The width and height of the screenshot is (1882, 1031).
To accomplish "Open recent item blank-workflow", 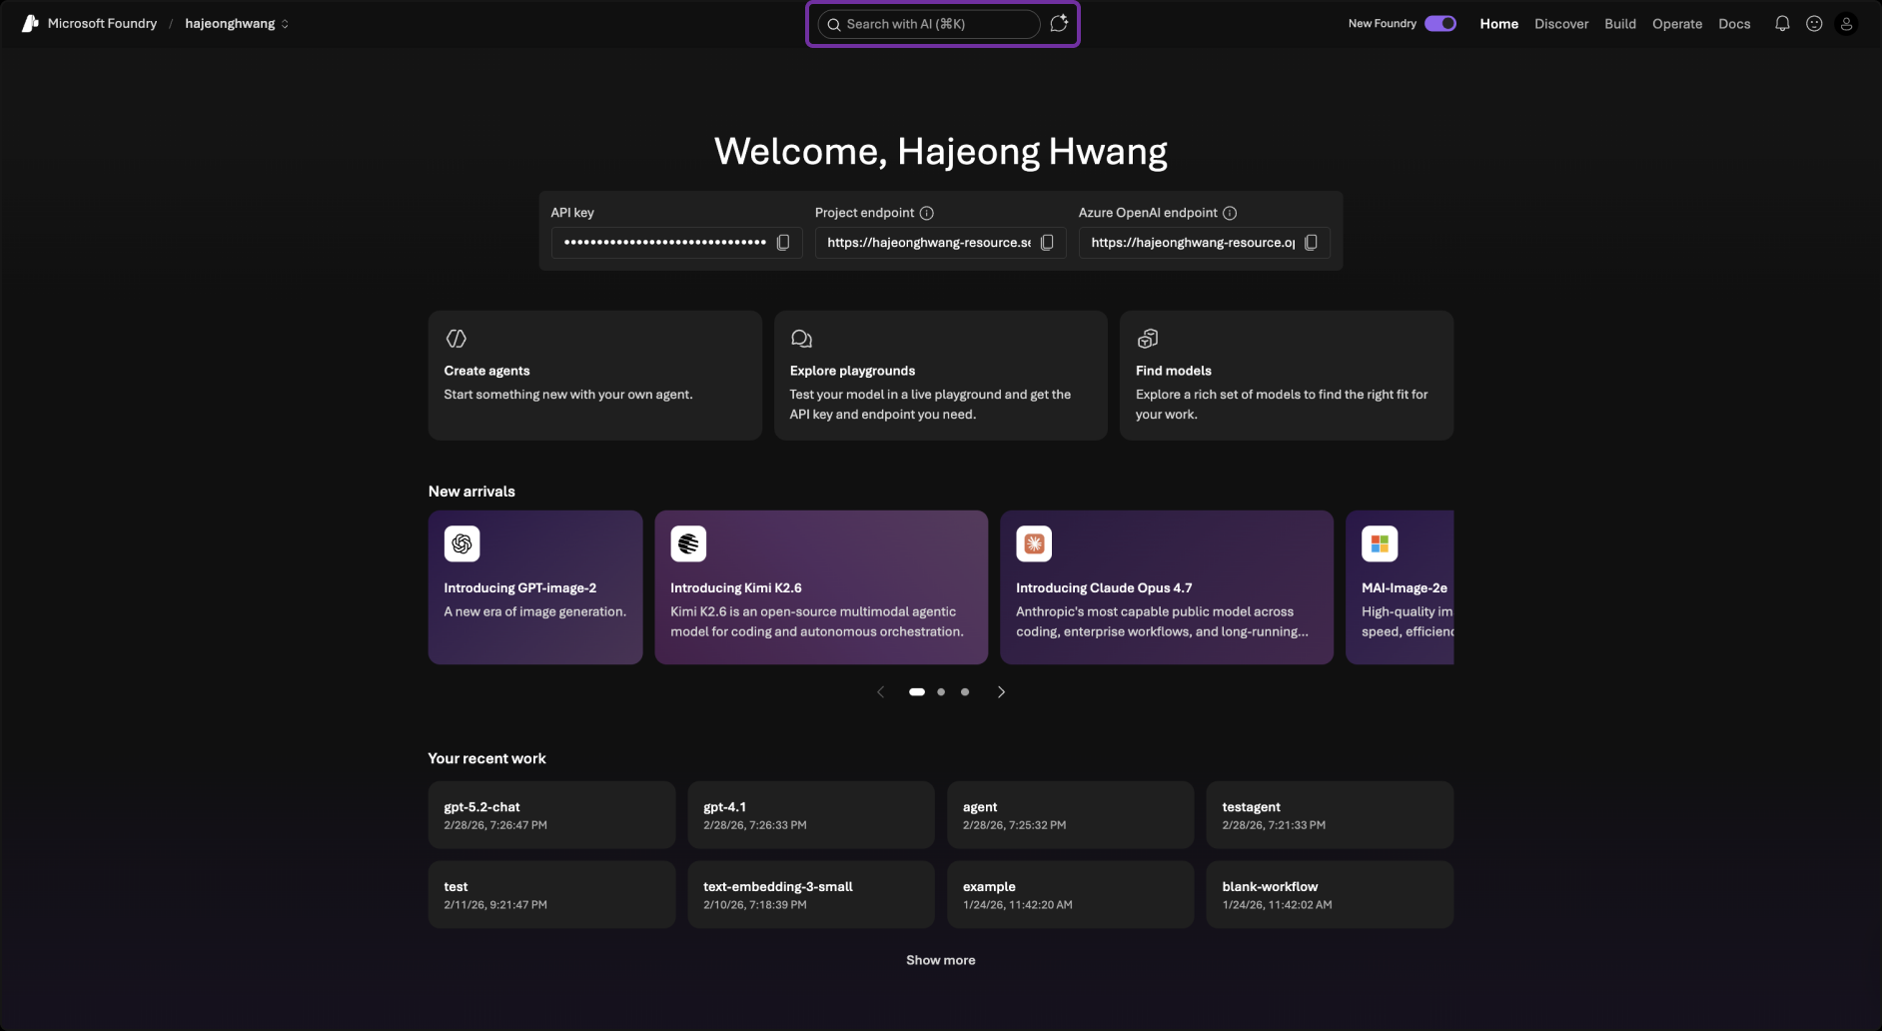I will point(1330,895).
